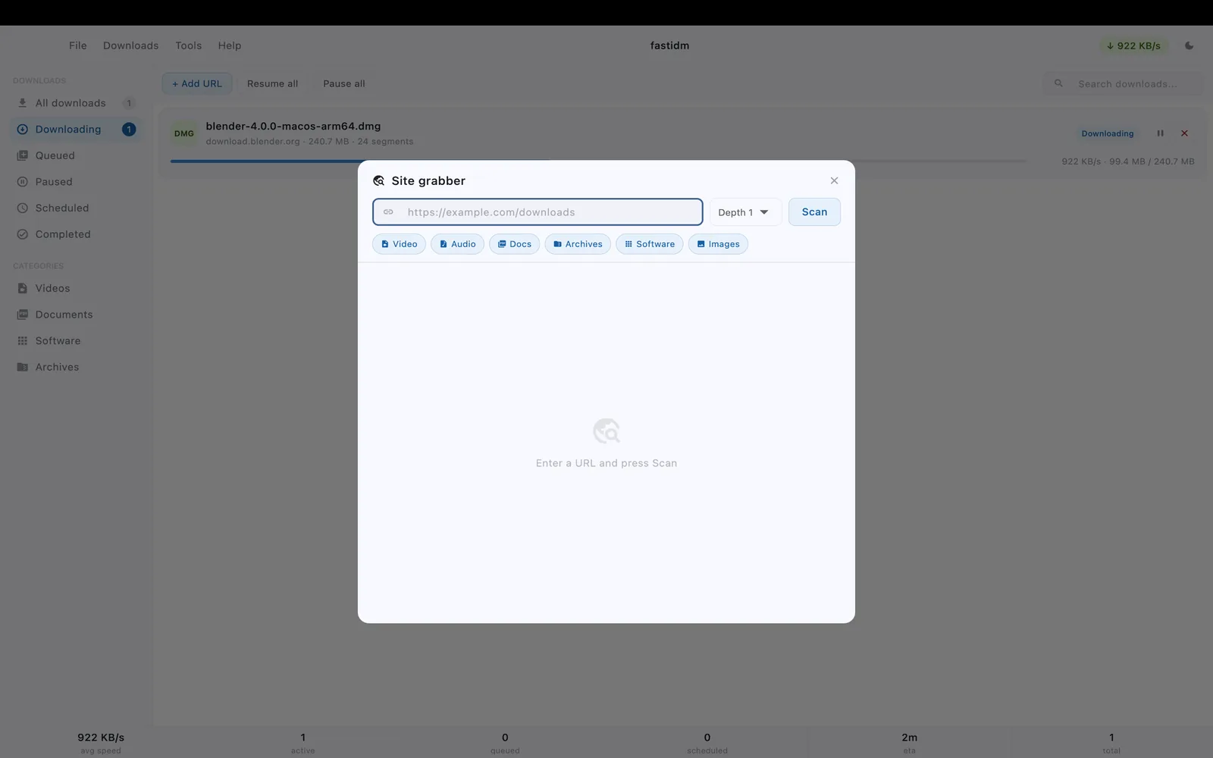
Task: Click the DMG file type badge
Action: [184, 133]
